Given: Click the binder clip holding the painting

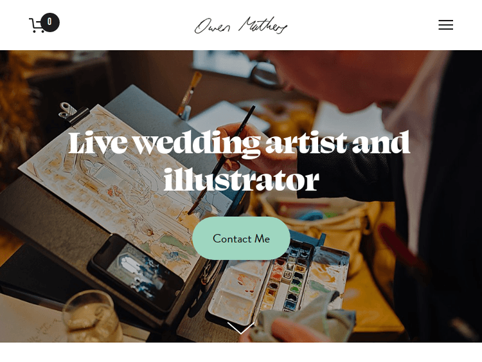Looking at the screenshot, I should pos(73,113).
